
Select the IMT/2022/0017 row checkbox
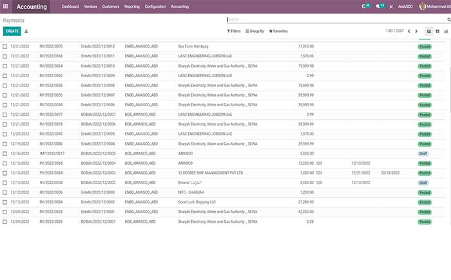click(5, 154)
